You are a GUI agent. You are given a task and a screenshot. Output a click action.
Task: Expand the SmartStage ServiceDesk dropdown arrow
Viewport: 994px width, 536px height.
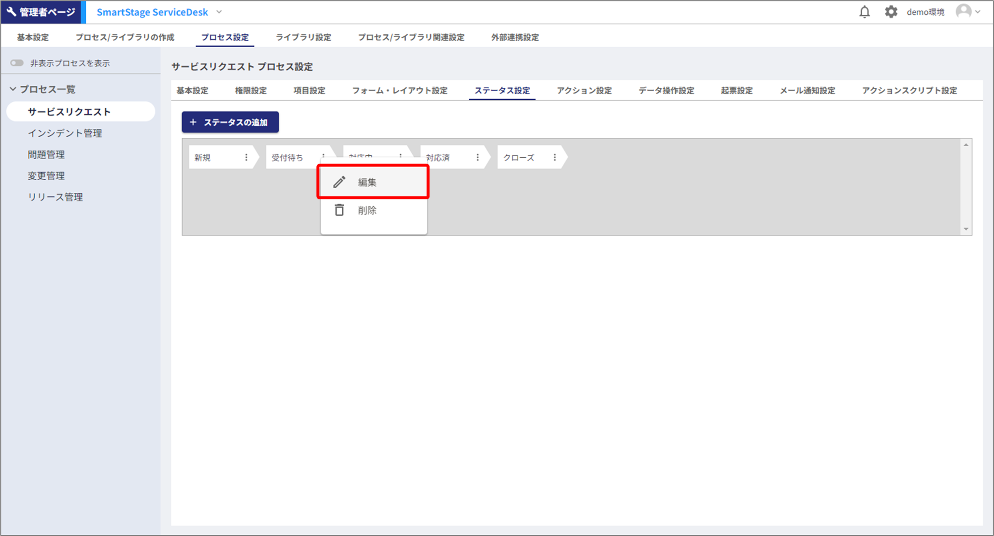(219, 12)
